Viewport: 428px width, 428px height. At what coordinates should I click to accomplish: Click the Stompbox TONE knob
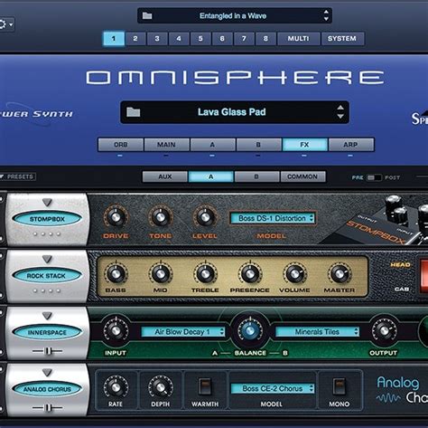click(x=161, y=217)
